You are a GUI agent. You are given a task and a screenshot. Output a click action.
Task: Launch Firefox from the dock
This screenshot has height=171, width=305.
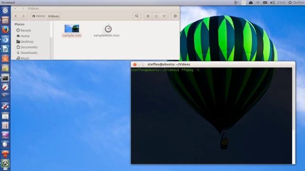point(5,30)
